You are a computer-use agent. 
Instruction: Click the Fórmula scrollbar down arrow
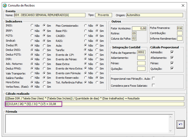(170, 131)
